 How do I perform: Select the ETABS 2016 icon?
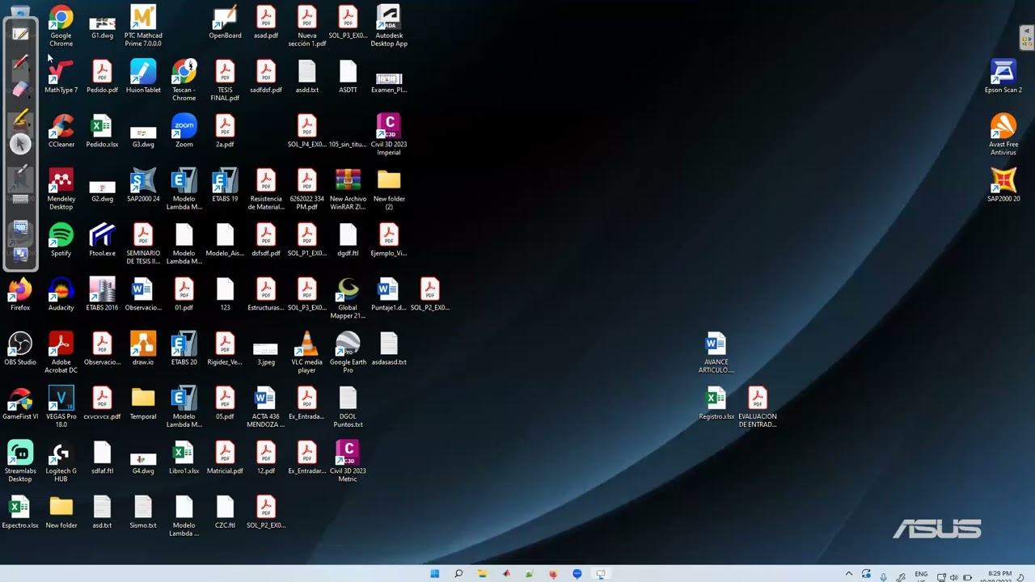point(102,293)
